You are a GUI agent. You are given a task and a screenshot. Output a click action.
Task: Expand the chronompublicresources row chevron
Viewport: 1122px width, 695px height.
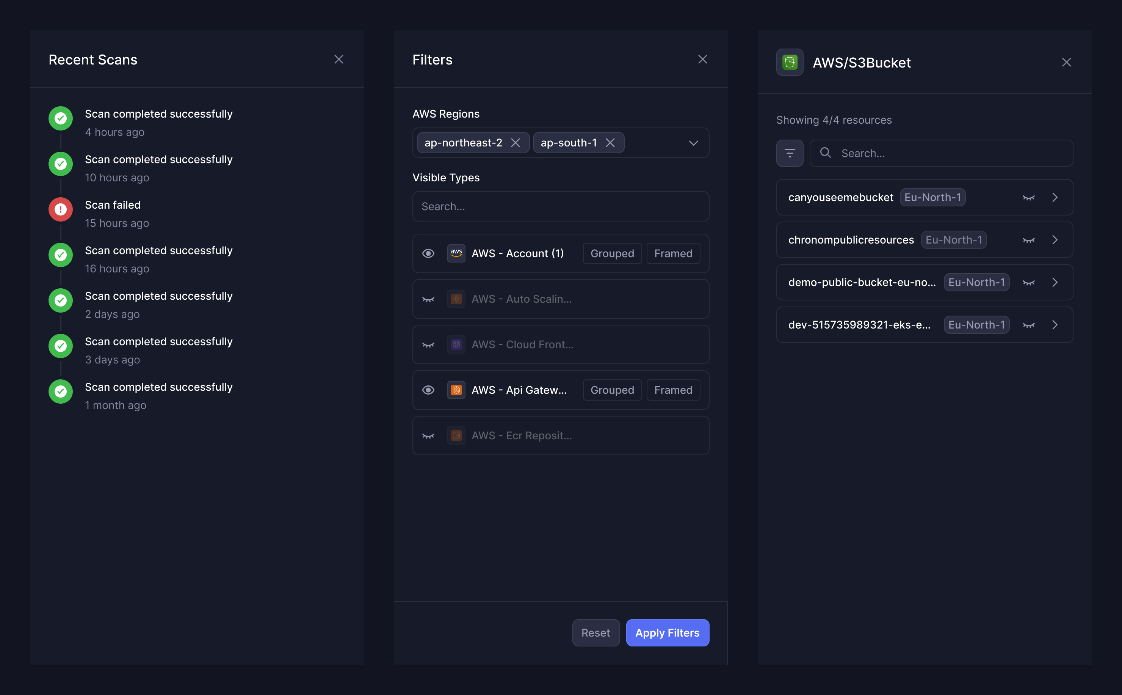1055,240
